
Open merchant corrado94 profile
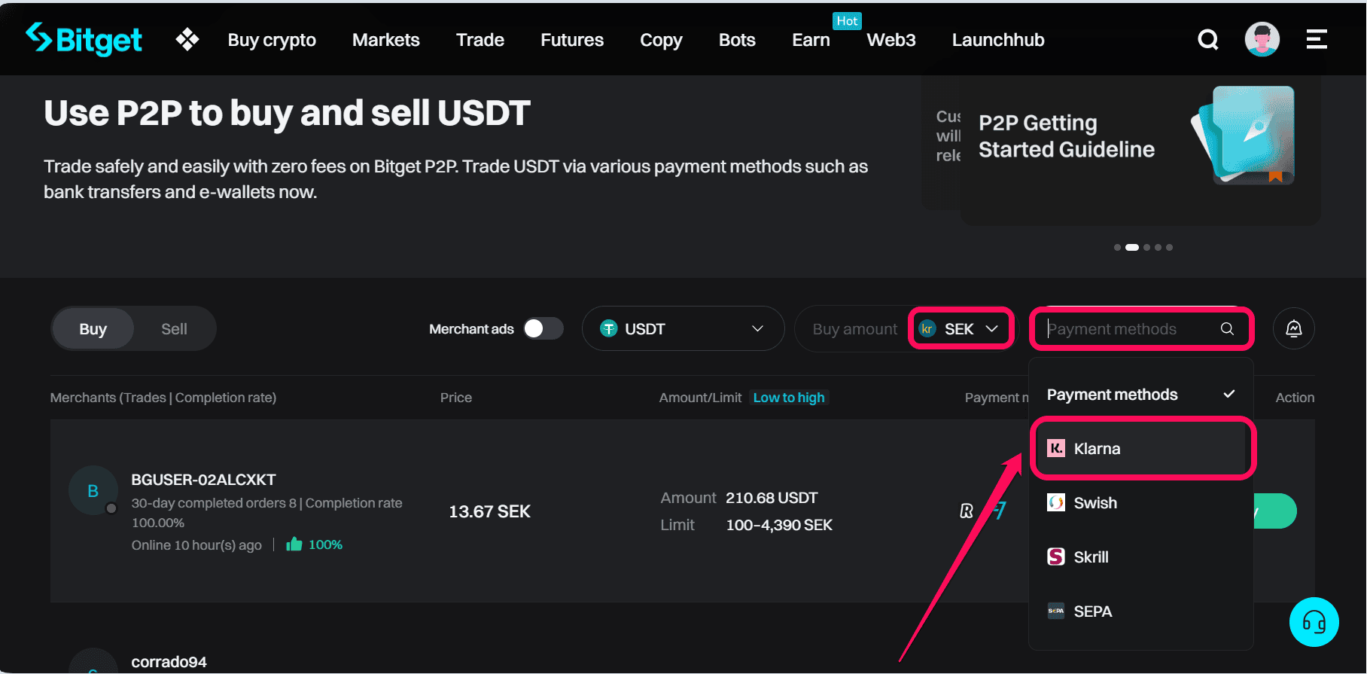pyautogui.click(x=169, y=662)
